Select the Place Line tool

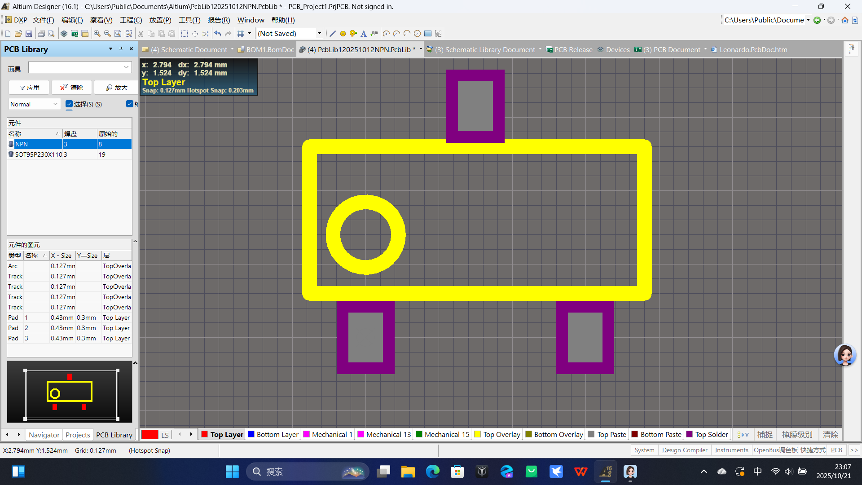click(332, 34)
